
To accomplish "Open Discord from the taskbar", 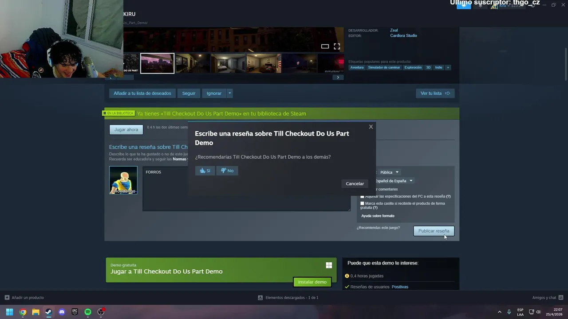I will click(62, 312).
